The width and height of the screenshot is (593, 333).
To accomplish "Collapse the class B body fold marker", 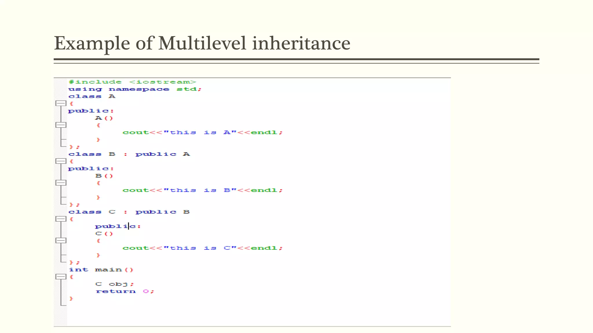I will pos(61,161).
